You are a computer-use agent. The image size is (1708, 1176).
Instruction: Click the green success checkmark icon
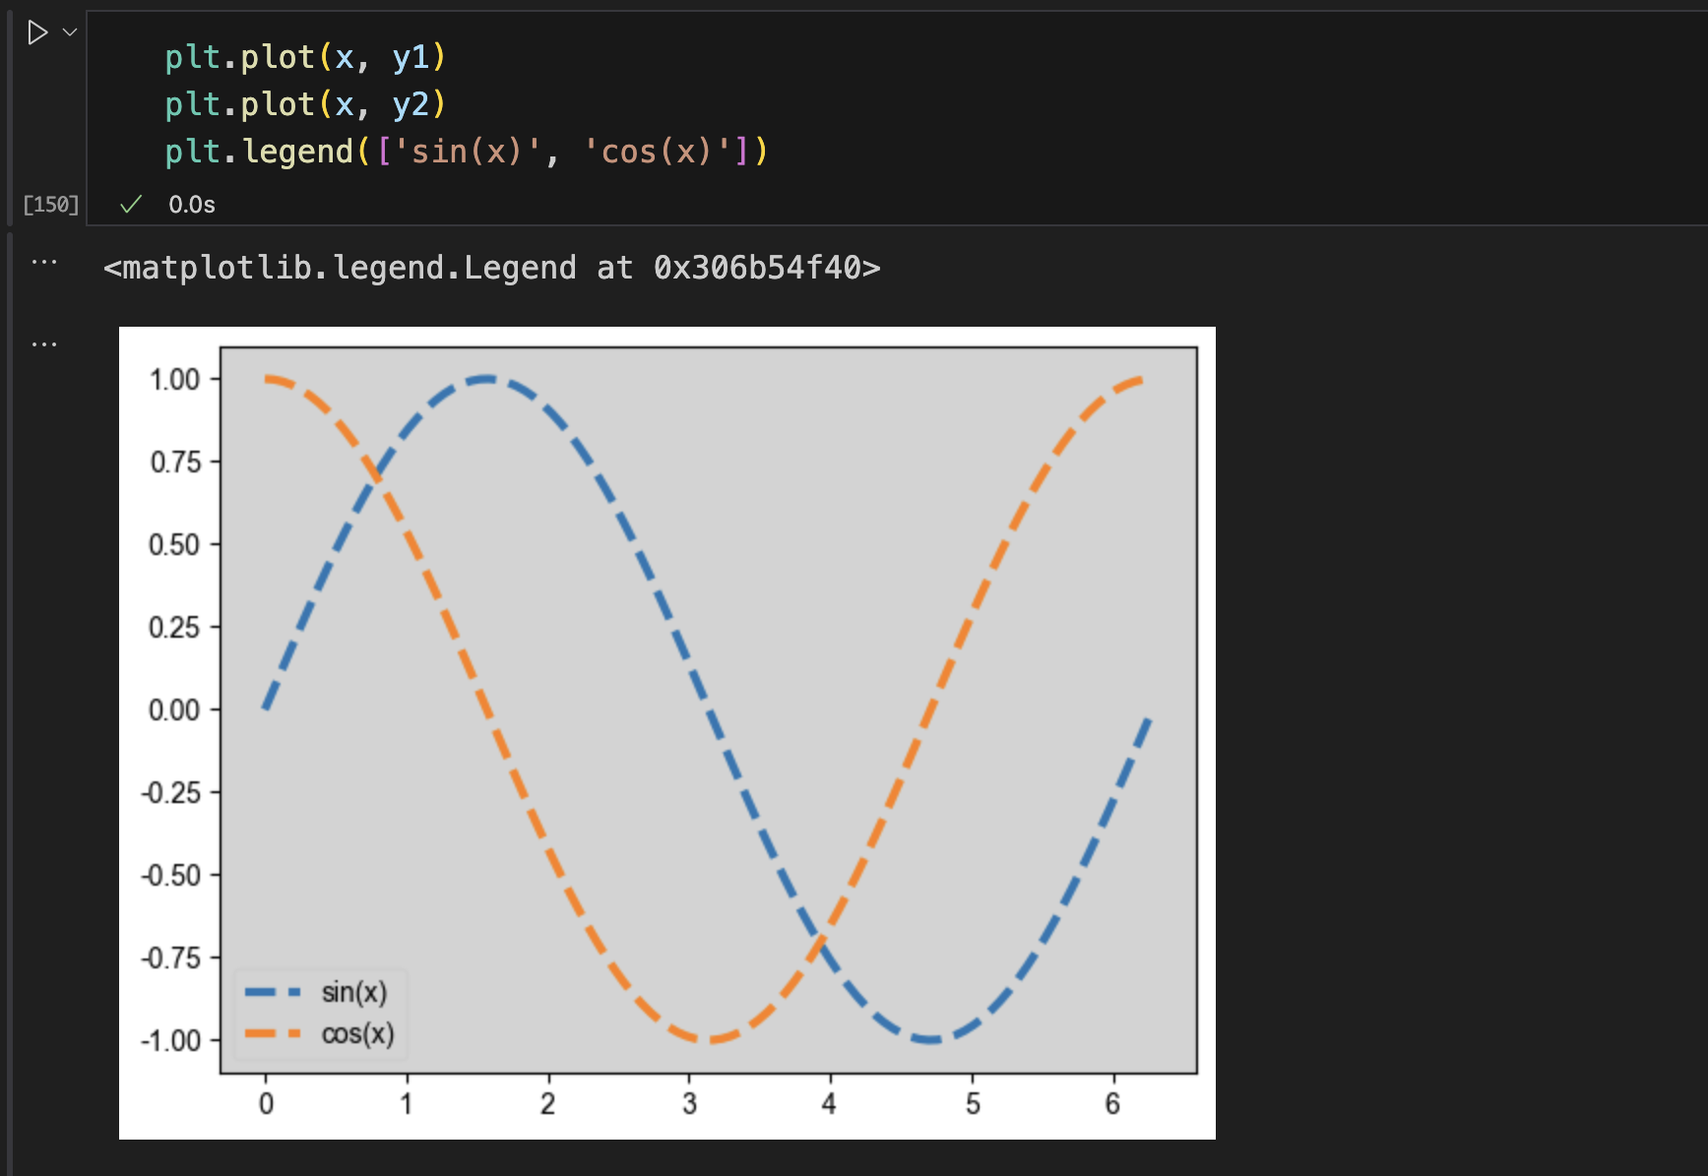coord(131,205)
